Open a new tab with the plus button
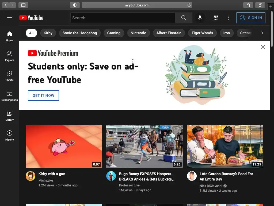274x206 pixels. (271, 7)
